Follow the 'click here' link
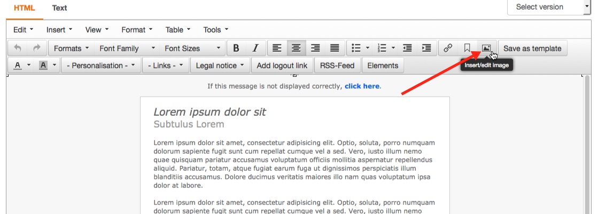This screenshot has width=598, height=214. [362, 86]
